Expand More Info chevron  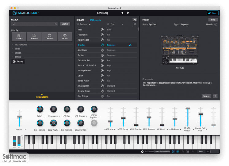click(x=216, y=25)
